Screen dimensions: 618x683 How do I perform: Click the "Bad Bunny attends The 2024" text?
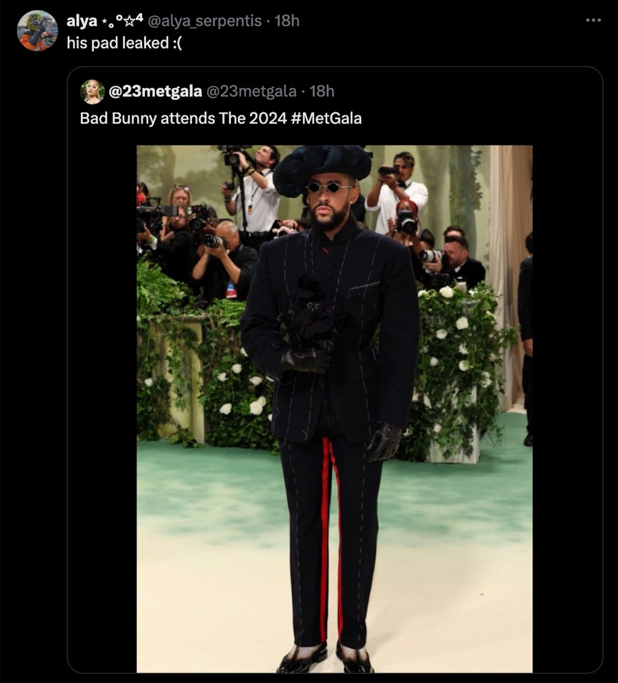click(183, 119)
